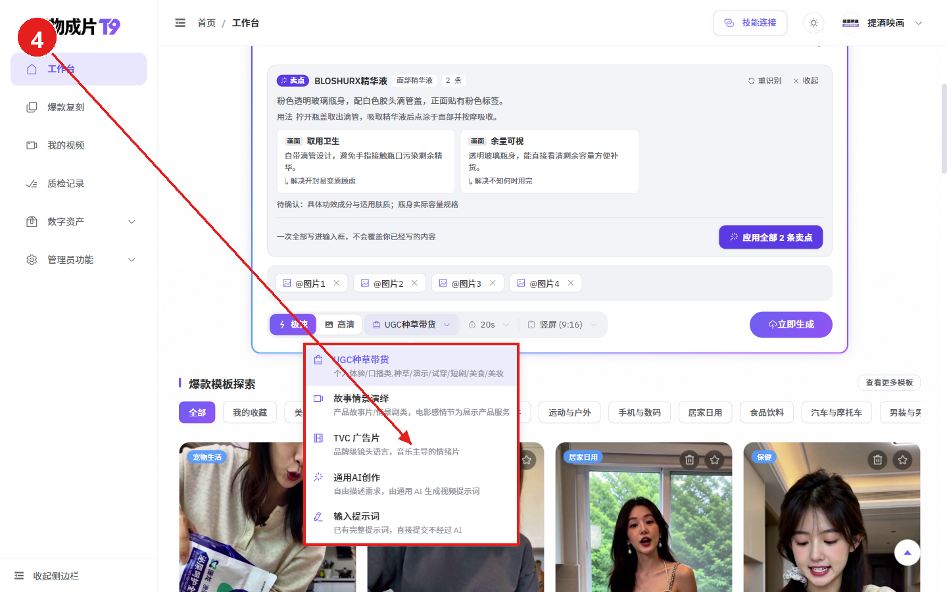Viewport: 947px width, 592px height.
Task: Select 运动与户外 category tab
Action: click(570, 412)
